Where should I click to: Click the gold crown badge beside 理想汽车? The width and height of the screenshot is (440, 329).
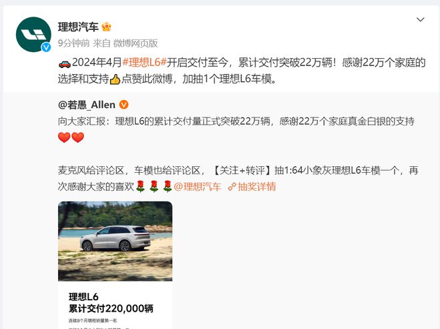coord(107,27)
